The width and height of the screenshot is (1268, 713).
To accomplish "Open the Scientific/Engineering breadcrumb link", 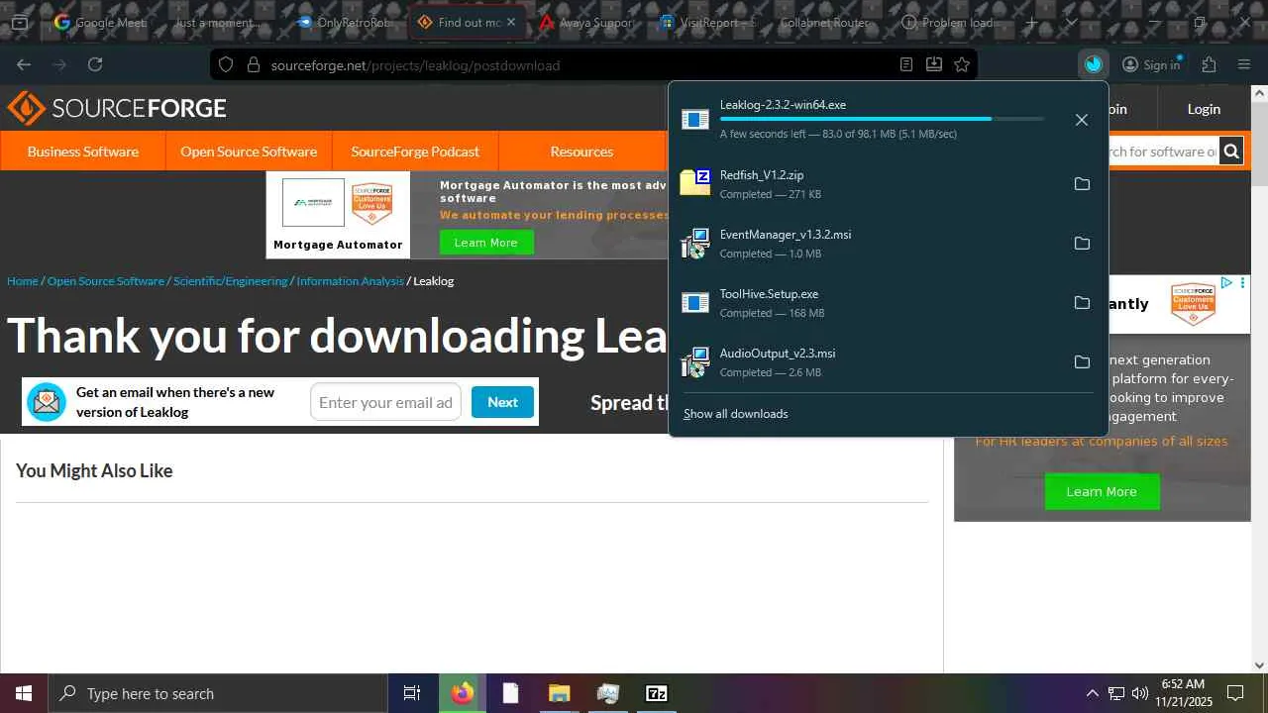I will point(231,281).
